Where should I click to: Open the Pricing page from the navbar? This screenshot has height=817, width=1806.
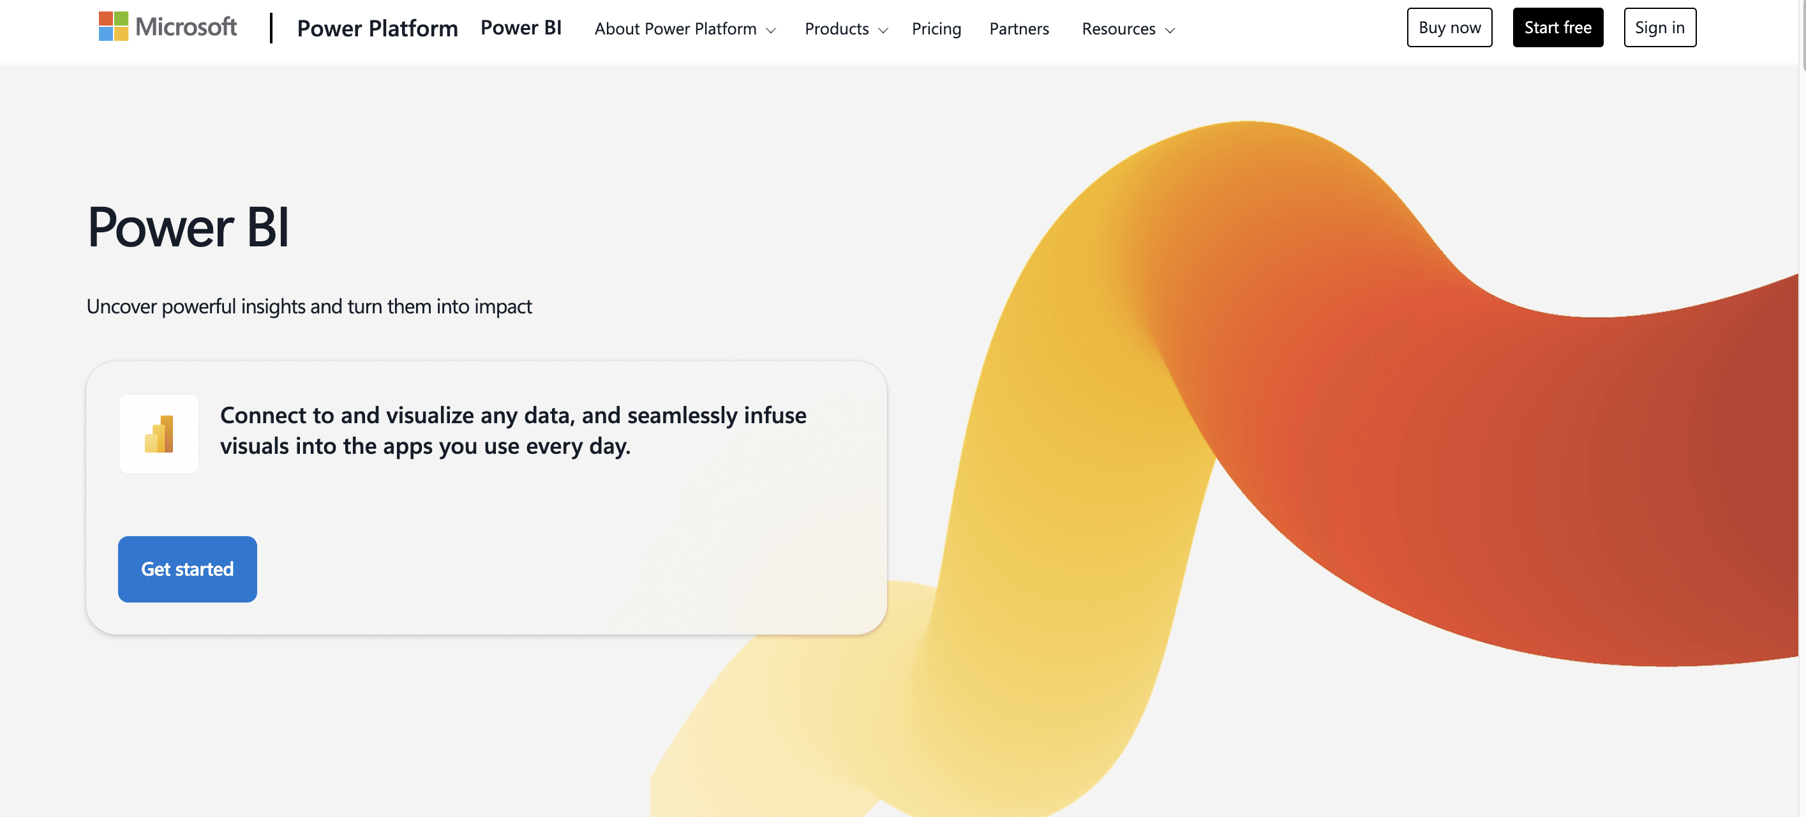[936, 29]
